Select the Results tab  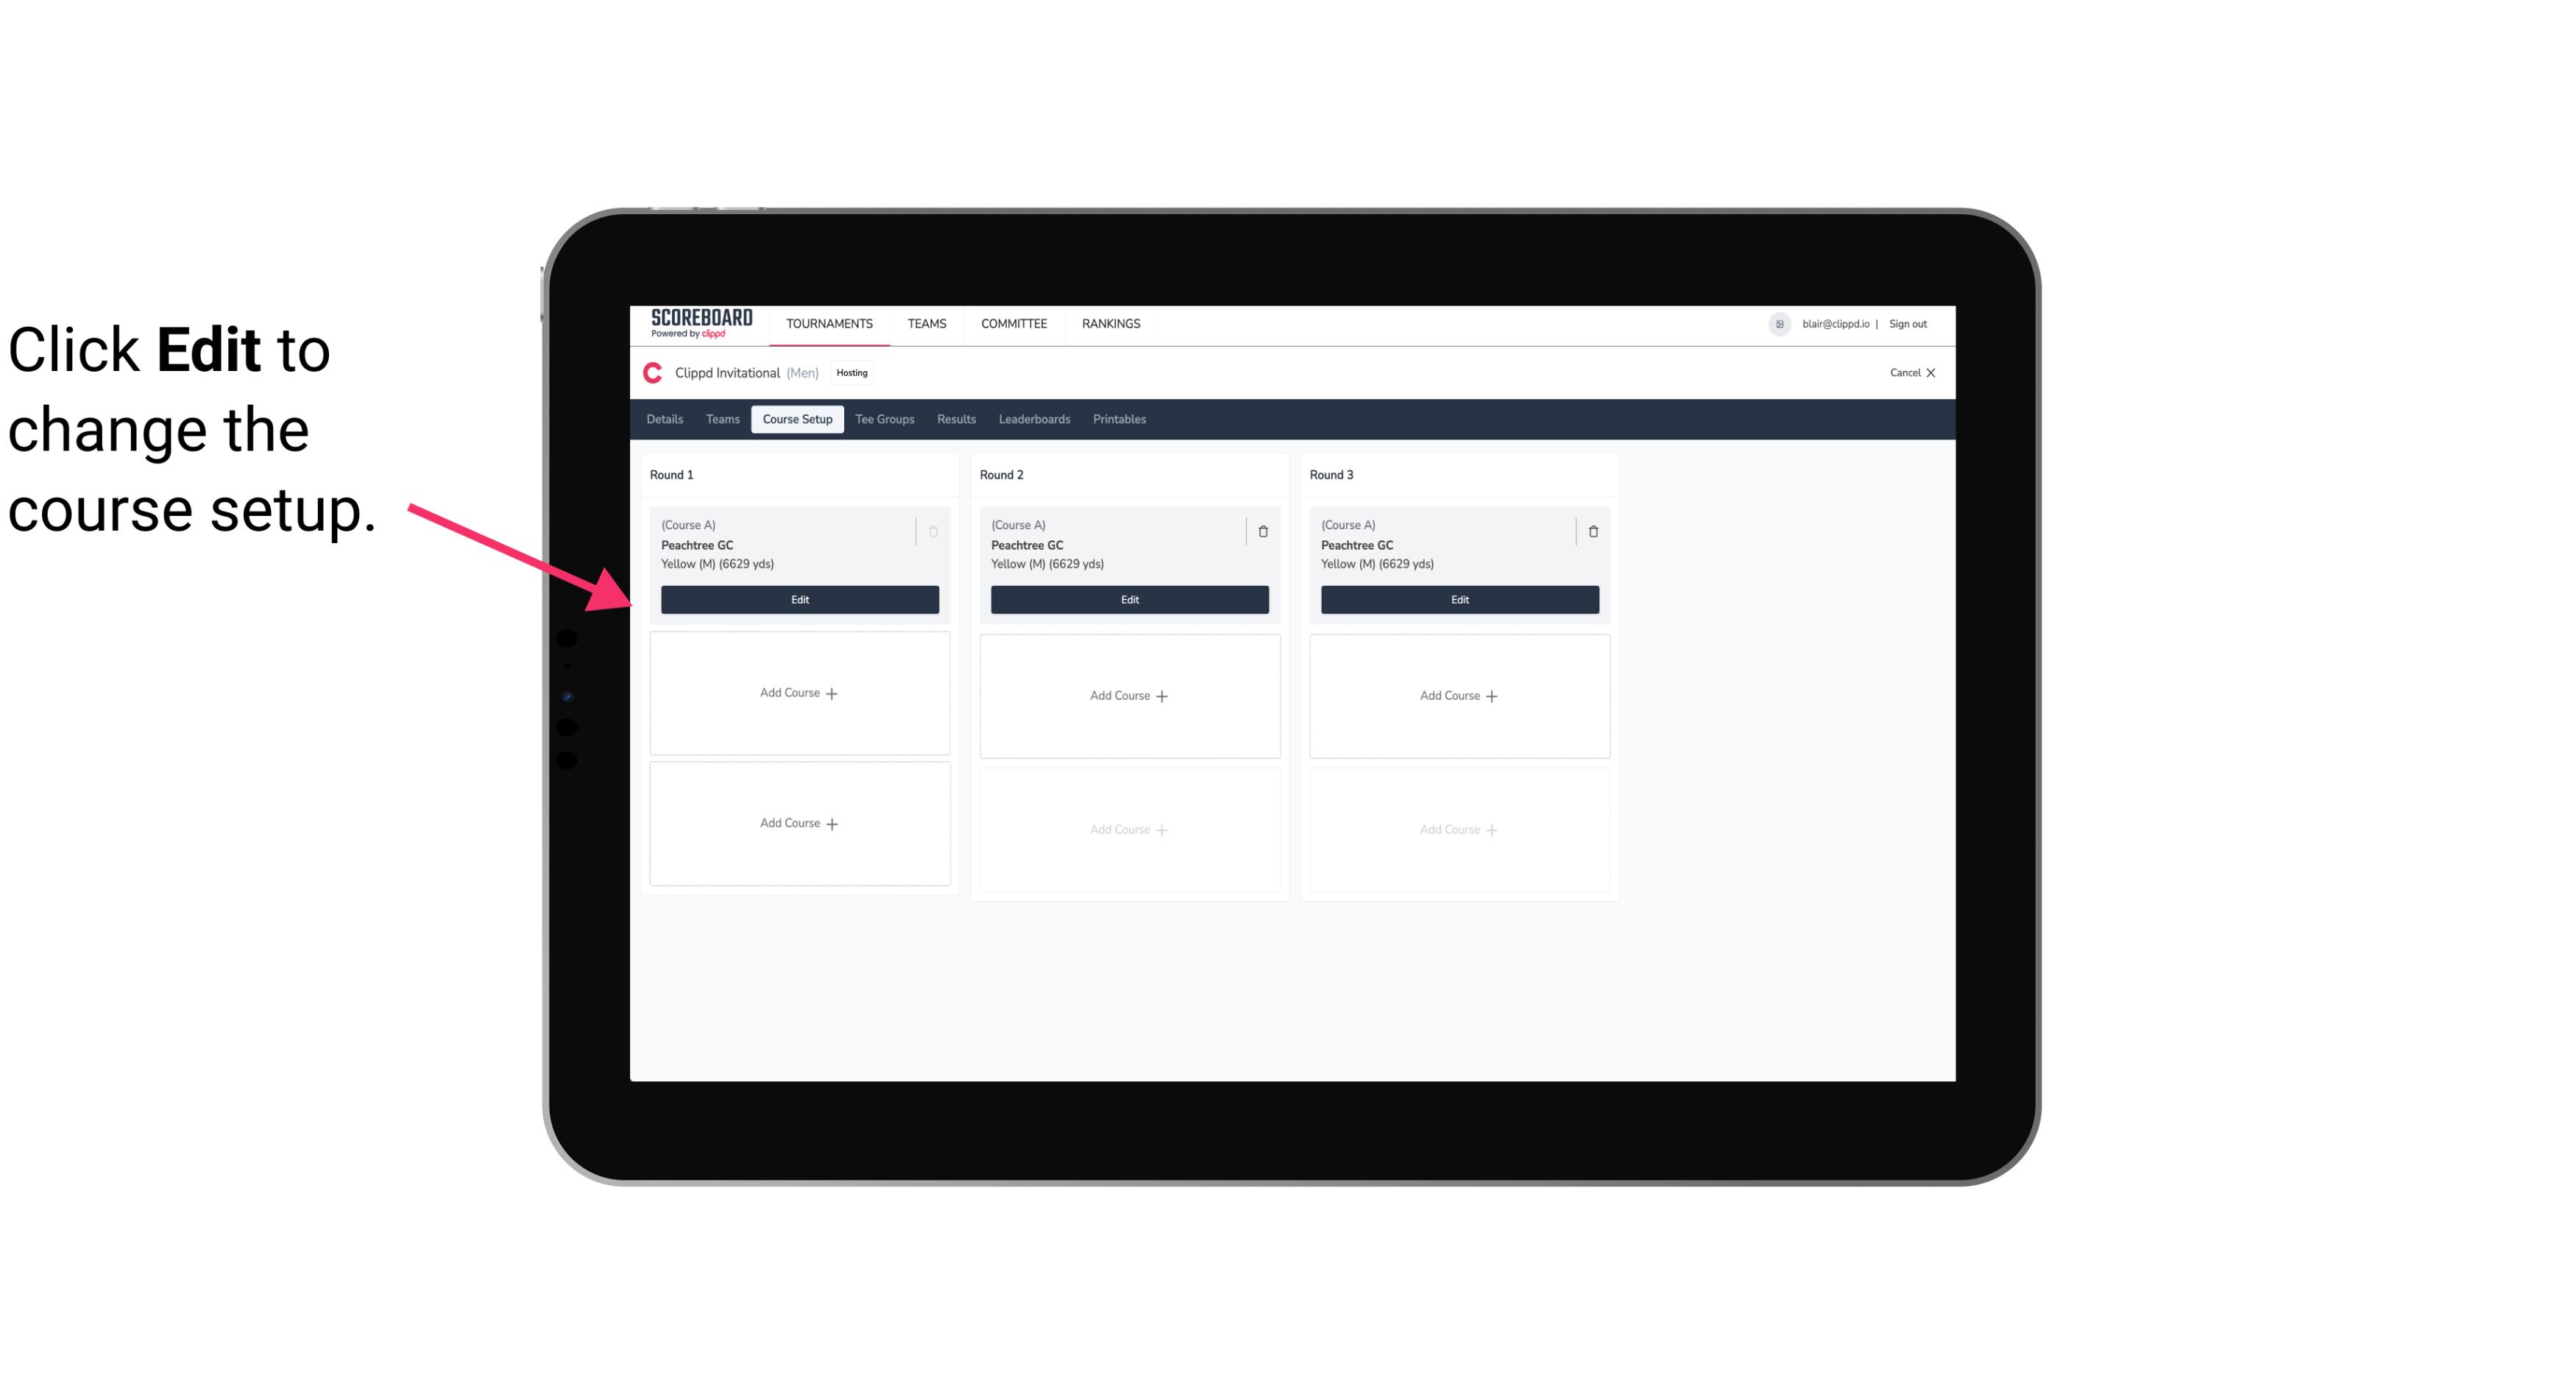(x=957, y=418)
